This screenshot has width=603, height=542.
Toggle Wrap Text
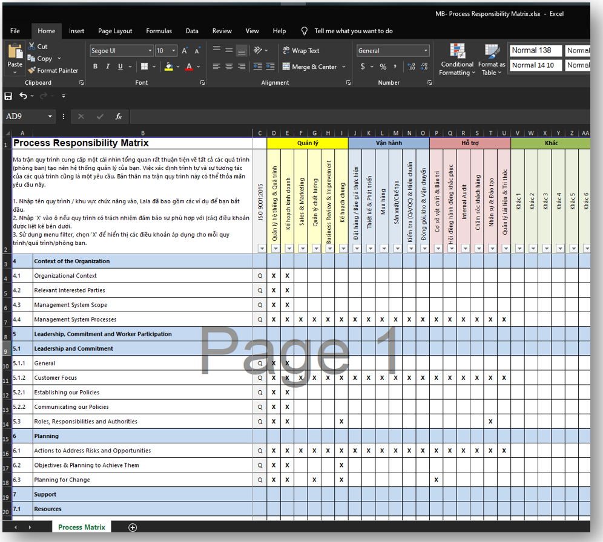pos(301,51)
